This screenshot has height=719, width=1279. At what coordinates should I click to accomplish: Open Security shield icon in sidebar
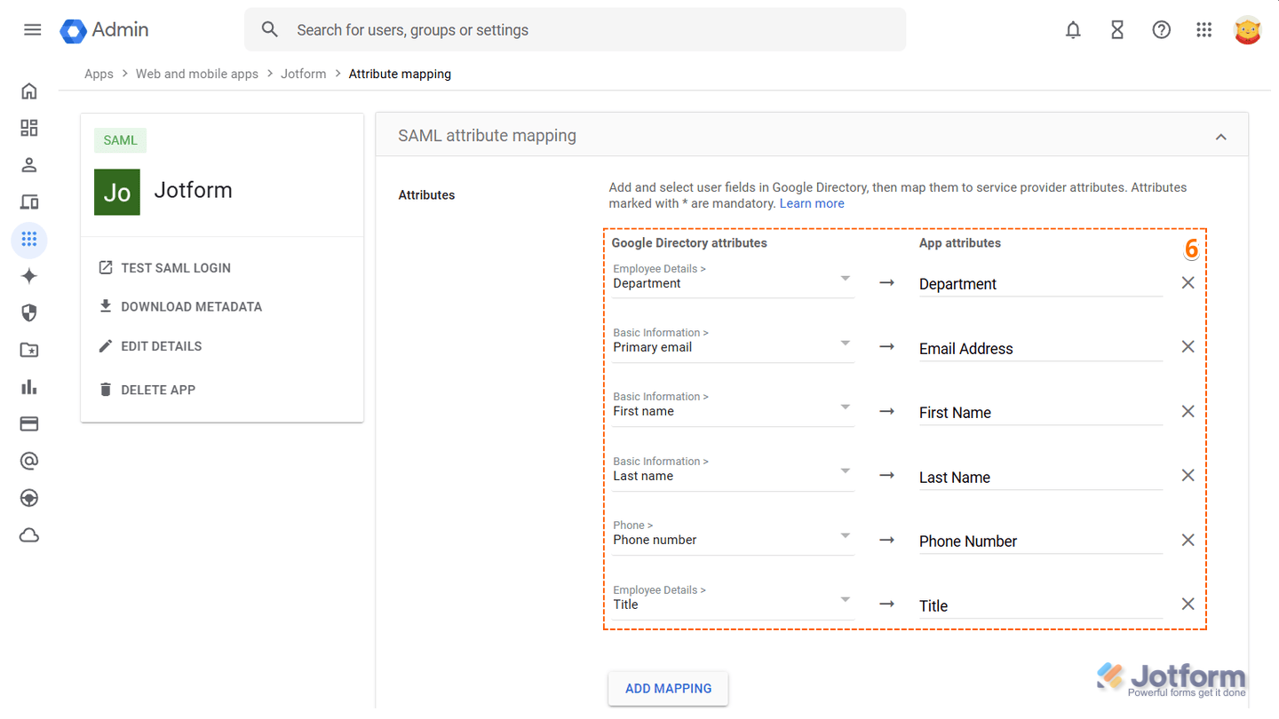pos(29,312)
